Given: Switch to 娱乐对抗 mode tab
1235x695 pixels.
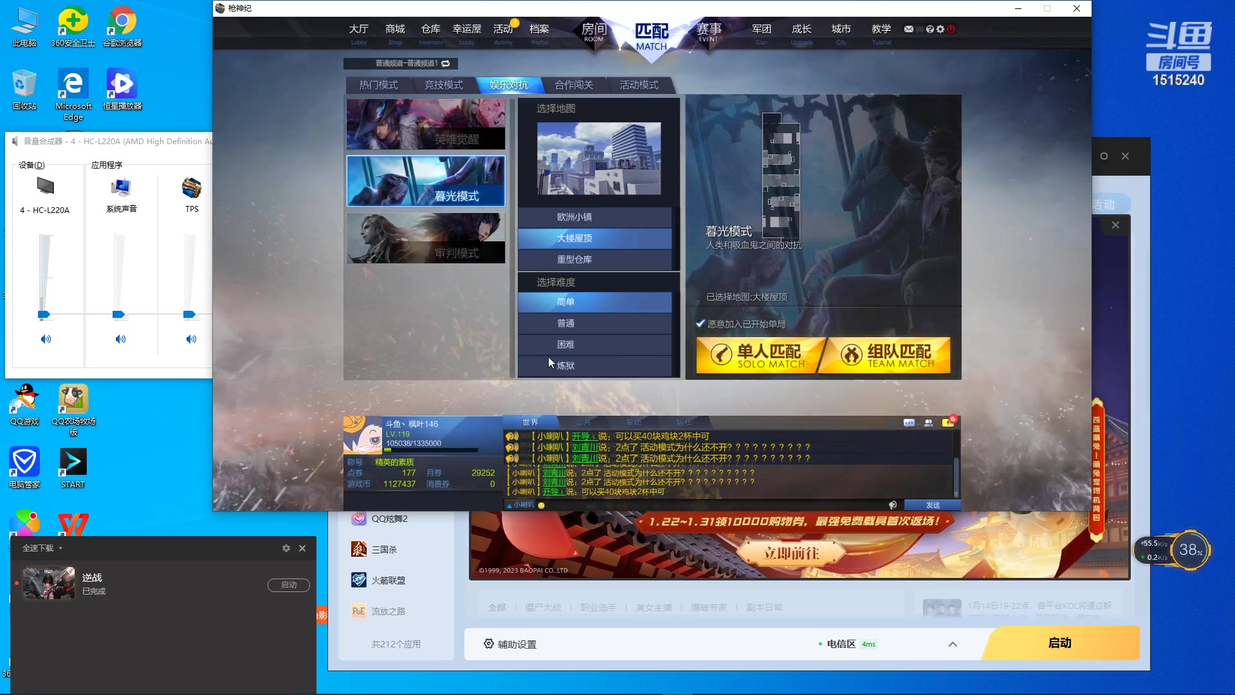Looking at the screenshot, I should click(x=508, y=85).
